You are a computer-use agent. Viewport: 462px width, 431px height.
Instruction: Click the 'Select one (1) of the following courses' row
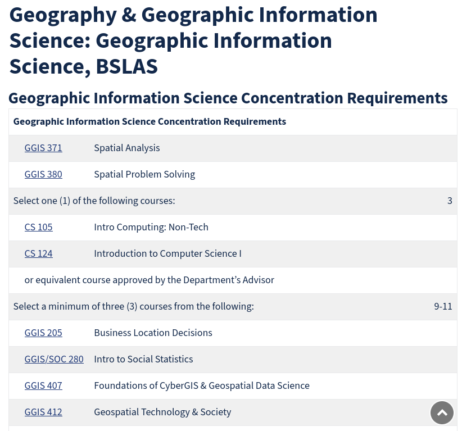(x=94, y=201)
